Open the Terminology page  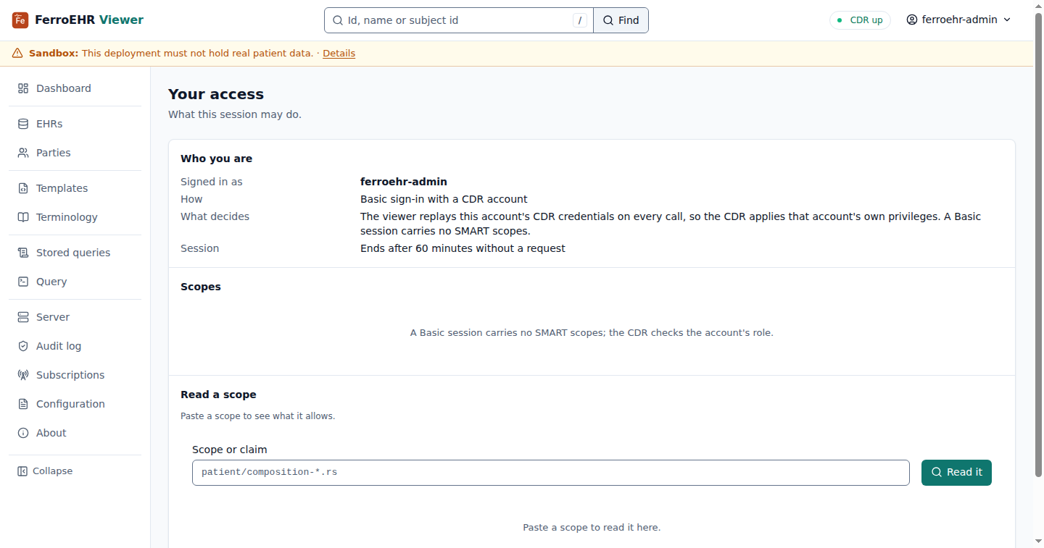[75, 217]
